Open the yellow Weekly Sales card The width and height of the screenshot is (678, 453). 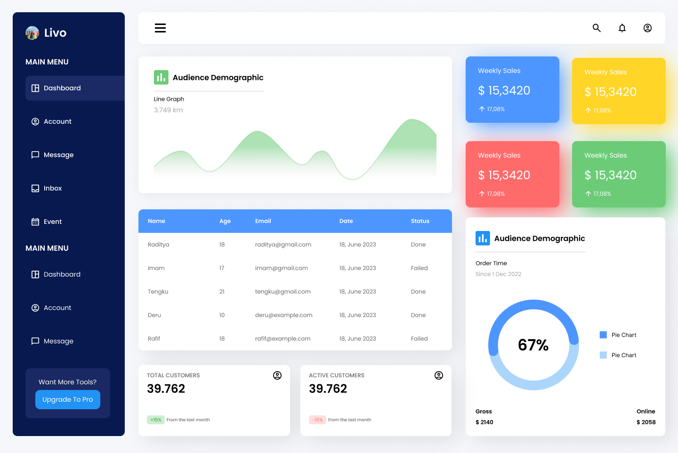pos(619,91)
